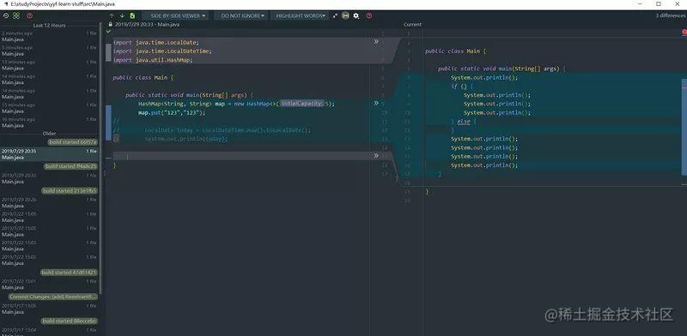Go to previous difference arrow

click(112, 15)
